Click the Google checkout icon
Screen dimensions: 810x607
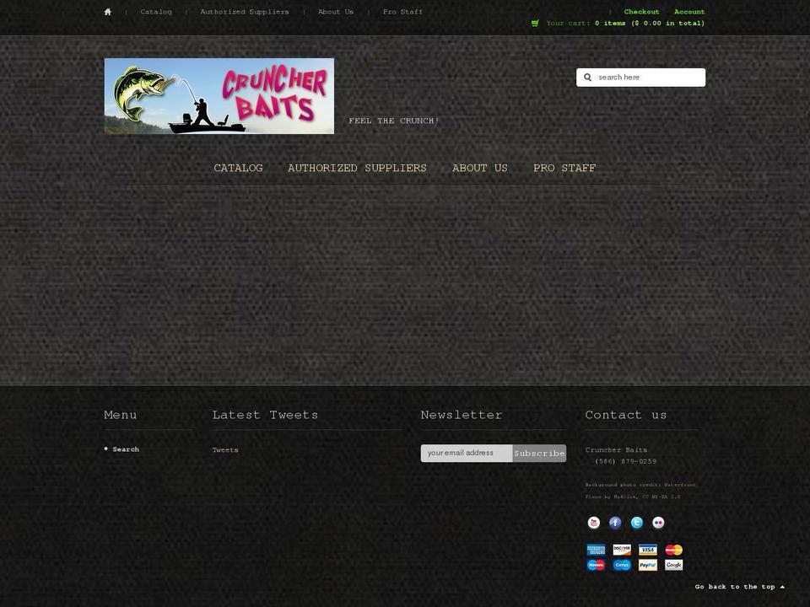pyautogui.click(x=673, y=565)
